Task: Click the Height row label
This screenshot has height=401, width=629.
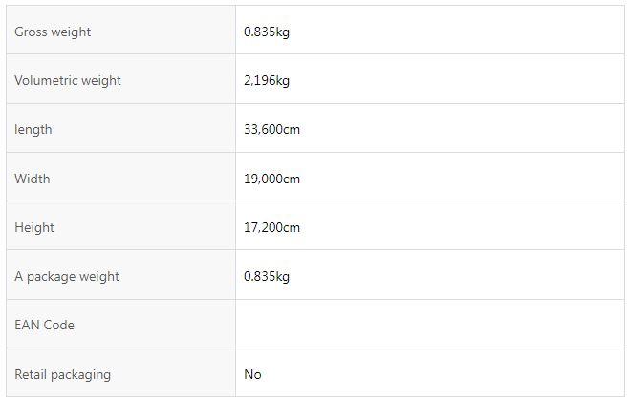Action: coord(34,227)
